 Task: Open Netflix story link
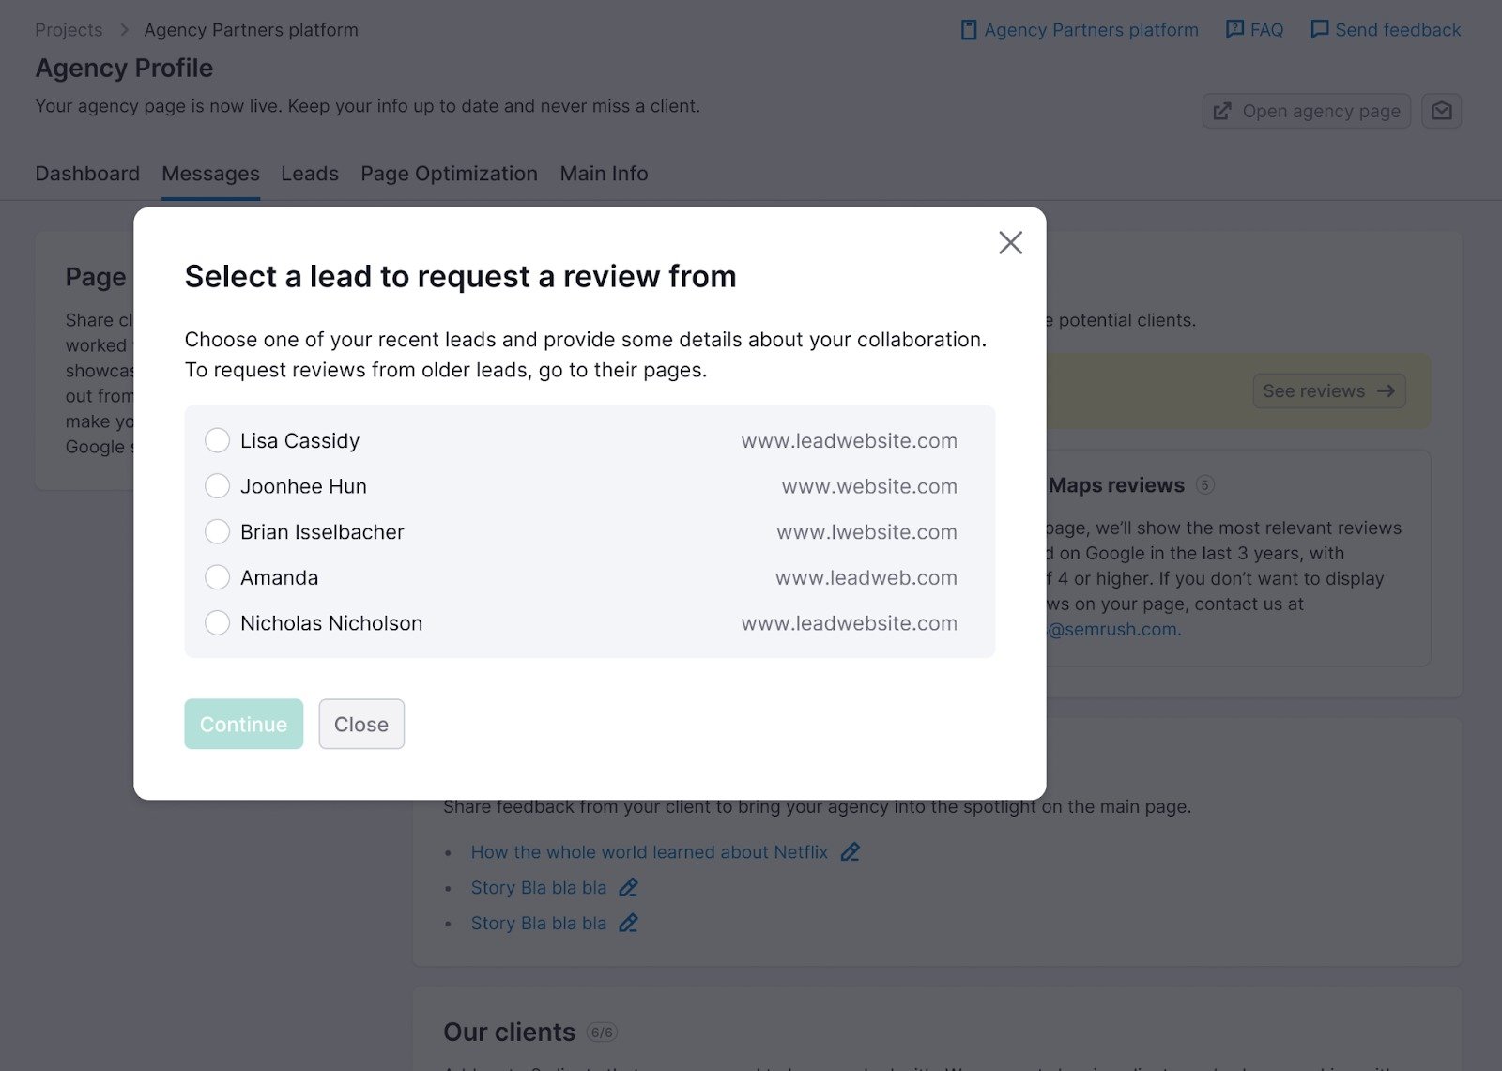650,852
